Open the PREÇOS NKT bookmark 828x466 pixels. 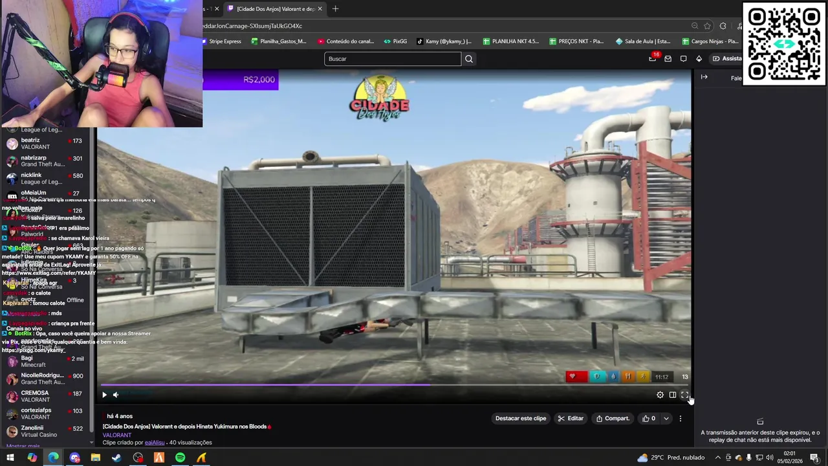coord(576,41)
